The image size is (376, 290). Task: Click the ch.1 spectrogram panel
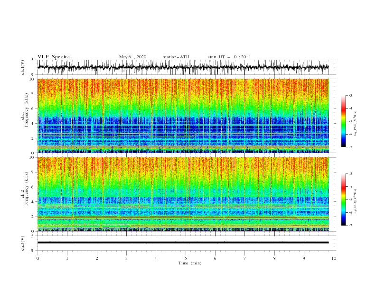[183, 116]
